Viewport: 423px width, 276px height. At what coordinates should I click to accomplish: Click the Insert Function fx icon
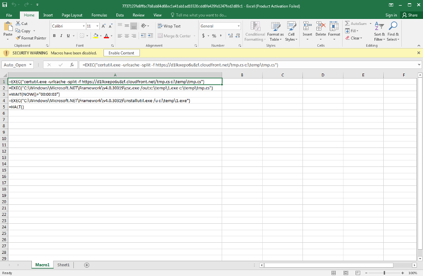(72, 65)
